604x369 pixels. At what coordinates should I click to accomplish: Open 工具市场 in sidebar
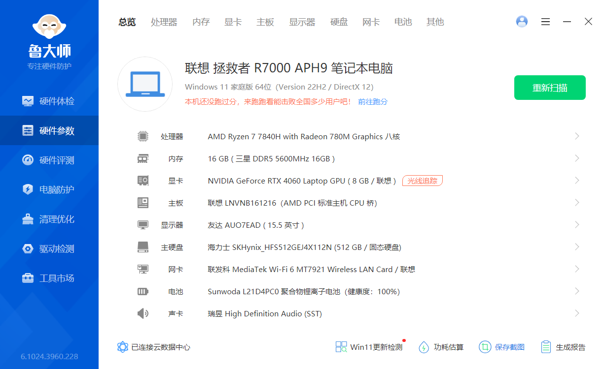point(49,278)
